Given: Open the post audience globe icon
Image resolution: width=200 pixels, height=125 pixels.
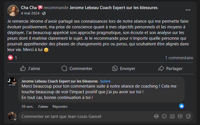Looking at the screenshot, I should [x=44, y=13].
